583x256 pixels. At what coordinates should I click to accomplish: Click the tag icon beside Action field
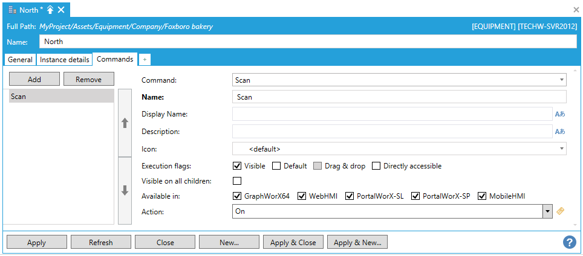pyautogui.click(x=561, y=211)
